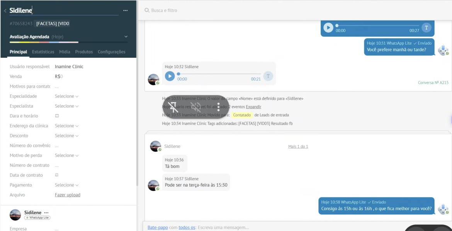This screenshot has width=452, height=231.
Task: Expand the Avaliação Agendada stage chevron
Action: (x=126, y=37)
